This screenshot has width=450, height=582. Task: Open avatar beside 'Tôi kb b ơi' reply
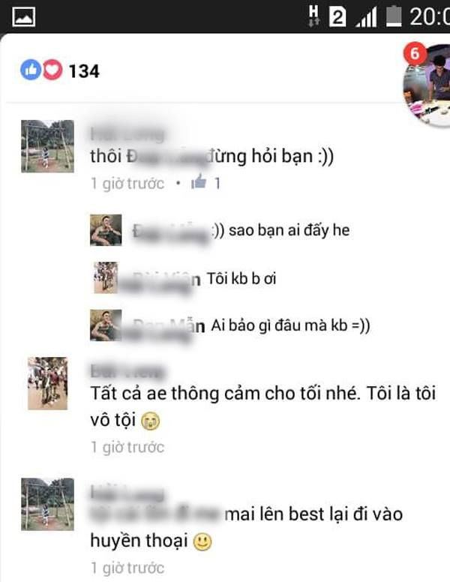(x=106, y=278)
